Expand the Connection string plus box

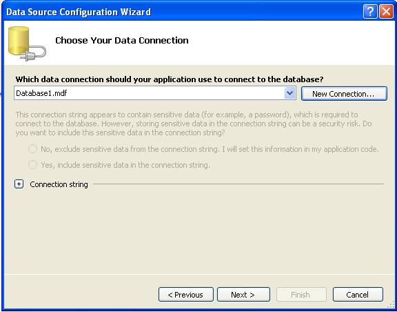click(19, 184)
